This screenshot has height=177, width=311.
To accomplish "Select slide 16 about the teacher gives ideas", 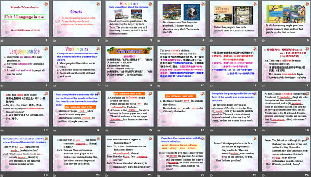I will pyautogui.click(x=181, y=108).
